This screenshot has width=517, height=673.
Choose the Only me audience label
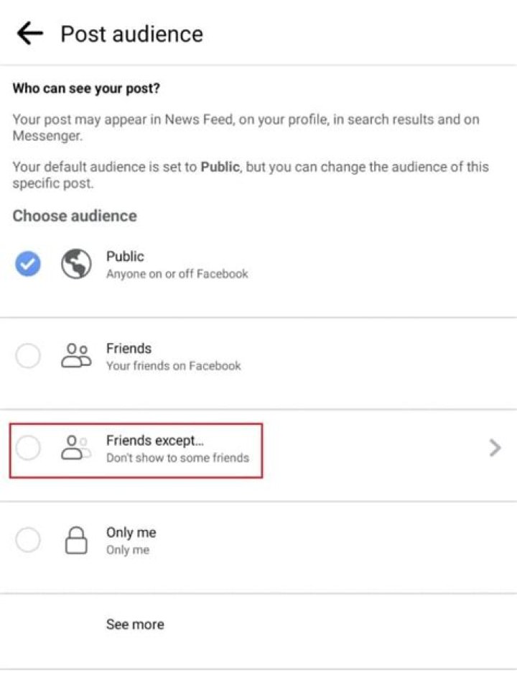pyautogui.click(x=131, y=532)
